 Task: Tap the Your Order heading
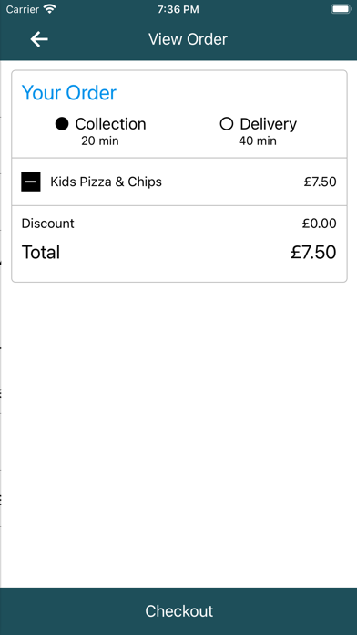[69, 93]
